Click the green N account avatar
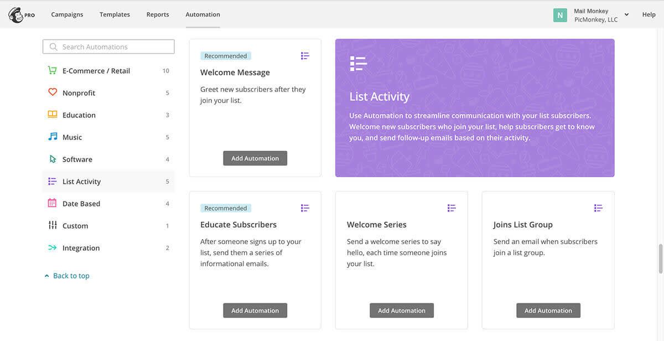 tap(560, 15)
